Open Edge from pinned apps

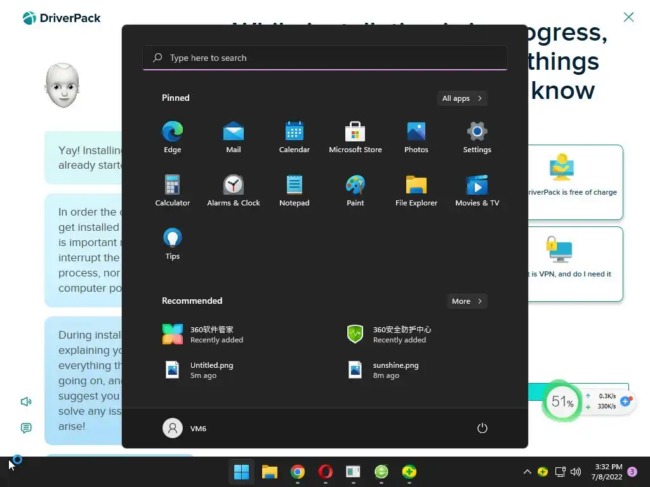173,137
